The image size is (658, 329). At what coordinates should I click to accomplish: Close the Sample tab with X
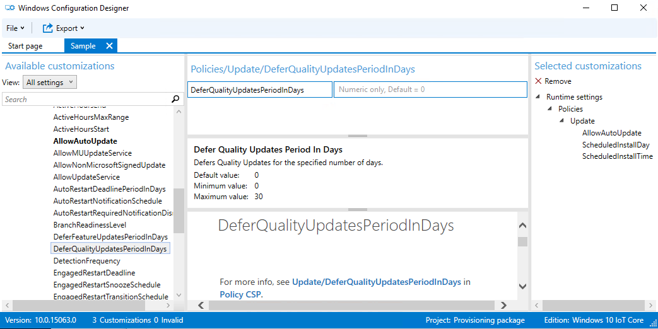109,46
